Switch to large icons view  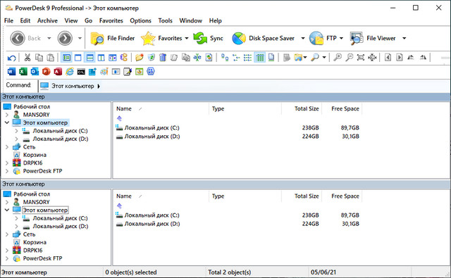click(x=225, y=58)
